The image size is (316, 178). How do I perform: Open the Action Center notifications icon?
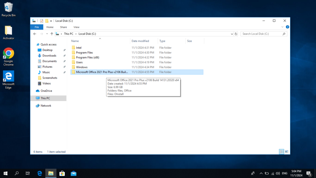click(309, 173)
